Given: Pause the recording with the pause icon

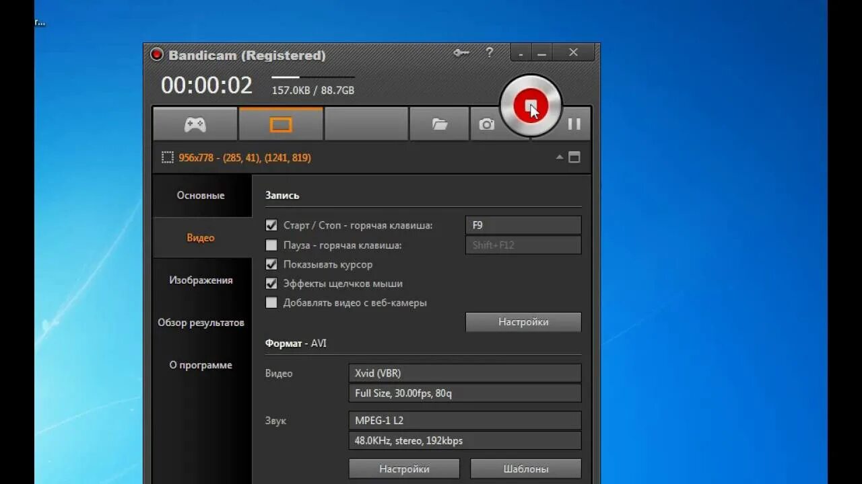Looking at the screenshot, I should 574,124.
